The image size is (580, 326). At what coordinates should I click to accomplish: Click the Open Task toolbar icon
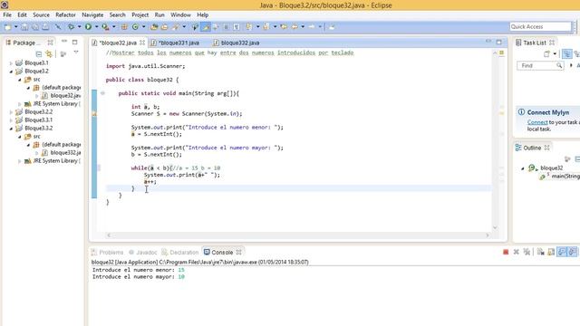[164, 27]
